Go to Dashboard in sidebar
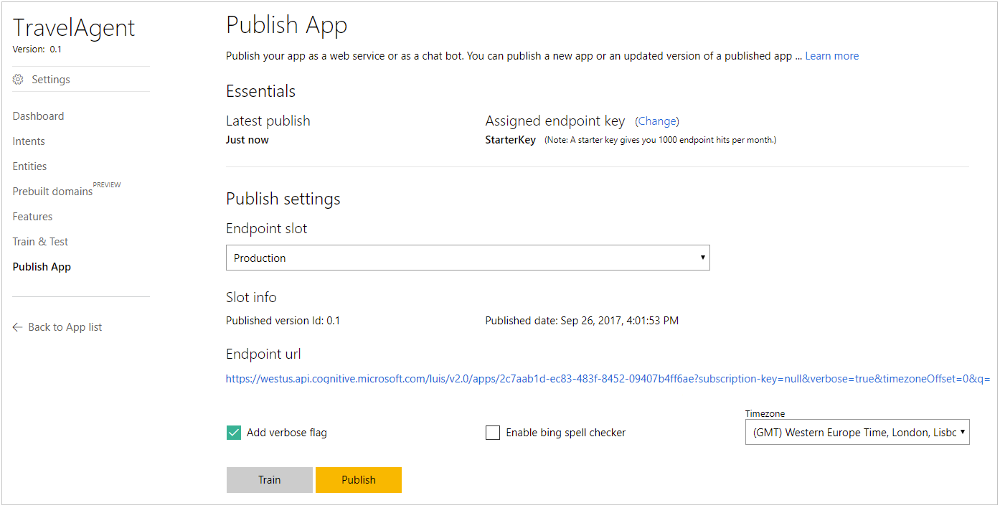 38,116
